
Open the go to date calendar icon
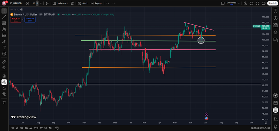tap(57, 128)
